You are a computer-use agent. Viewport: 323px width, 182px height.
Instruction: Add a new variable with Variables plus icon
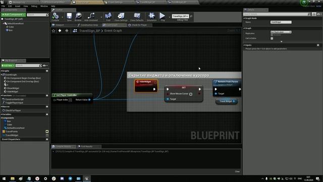(47, 114)
